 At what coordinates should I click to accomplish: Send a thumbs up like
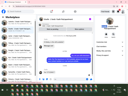click(91, 79)
